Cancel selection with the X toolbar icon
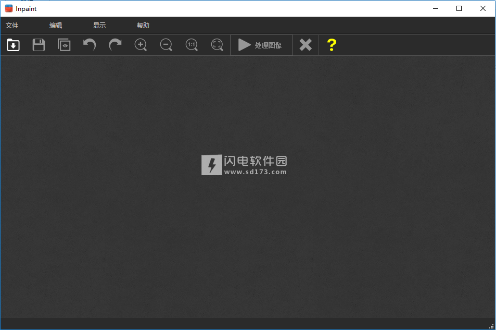Screen dimensions: 496x330 [x=306, y=45]
